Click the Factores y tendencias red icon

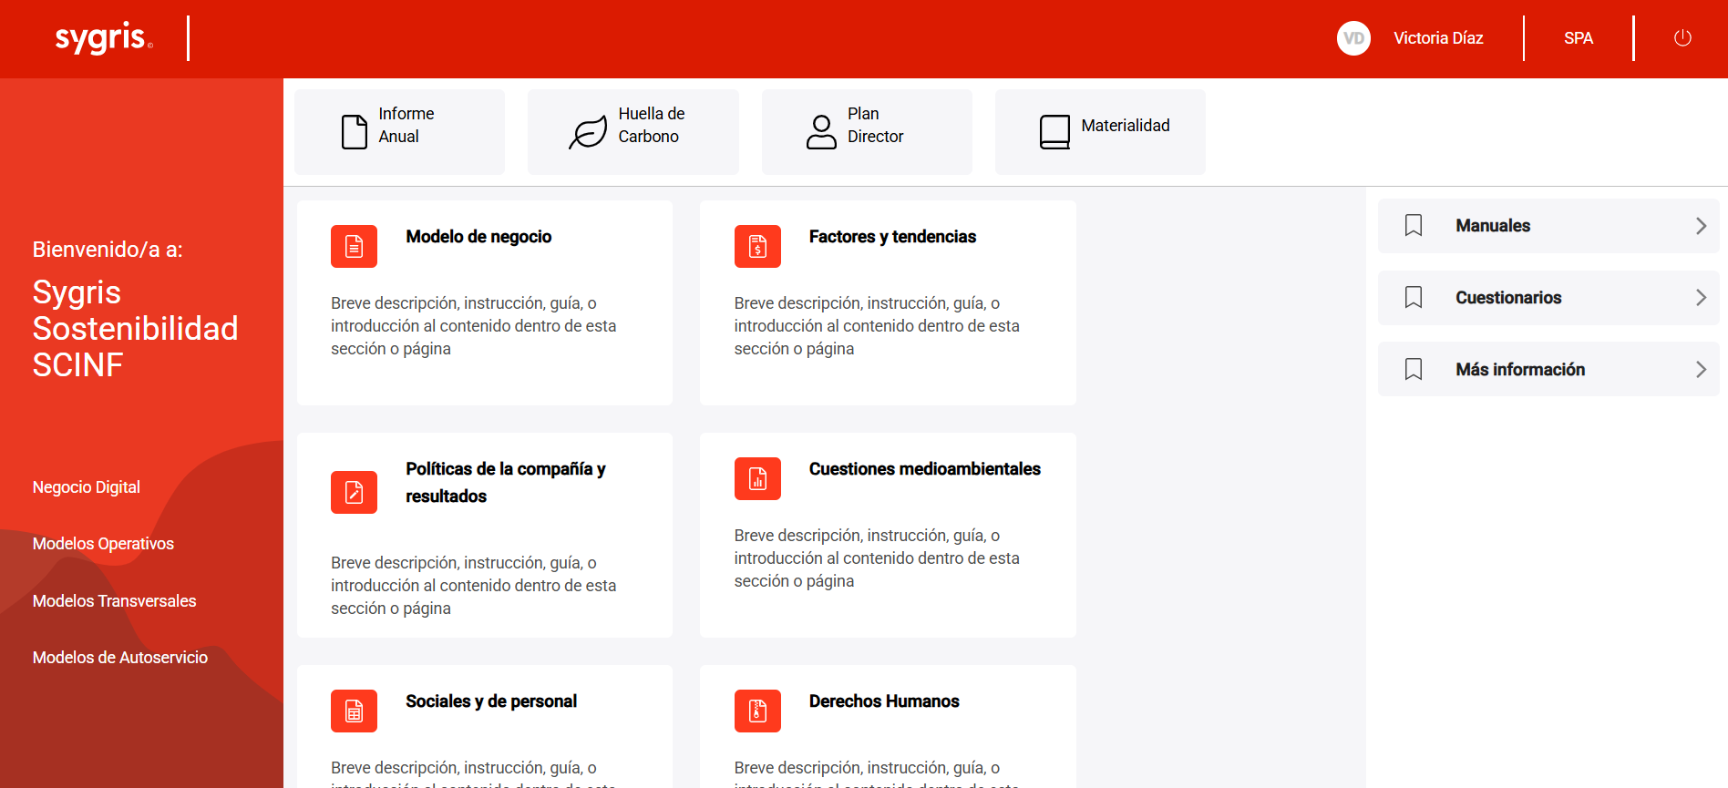pyautogui.click(x=757, y=246)
